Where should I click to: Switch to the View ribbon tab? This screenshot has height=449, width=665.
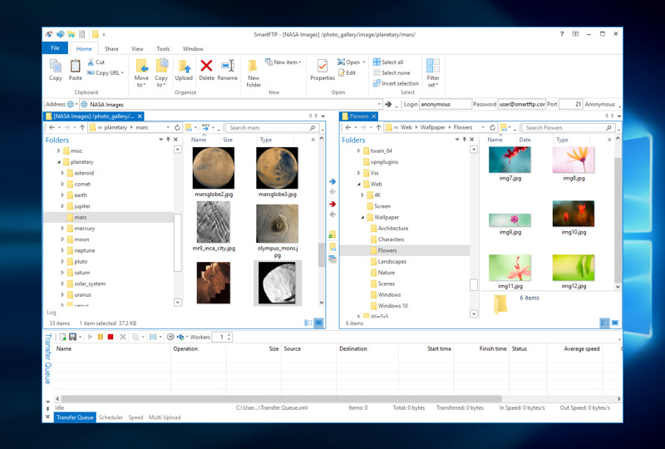pyautogui.click(x=137, y=49)
